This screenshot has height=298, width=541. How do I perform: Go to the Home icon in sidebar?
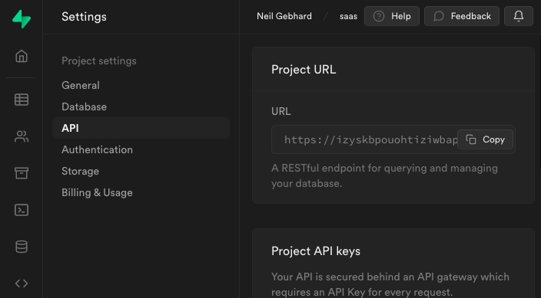(x=22, y=56)
